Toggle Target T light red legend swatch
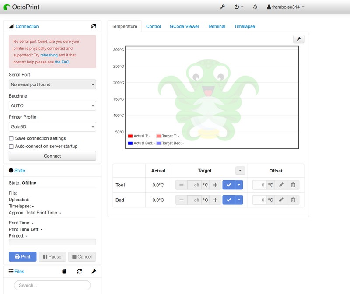This screenshot has width=350, height=294. (x=159, y=136)
